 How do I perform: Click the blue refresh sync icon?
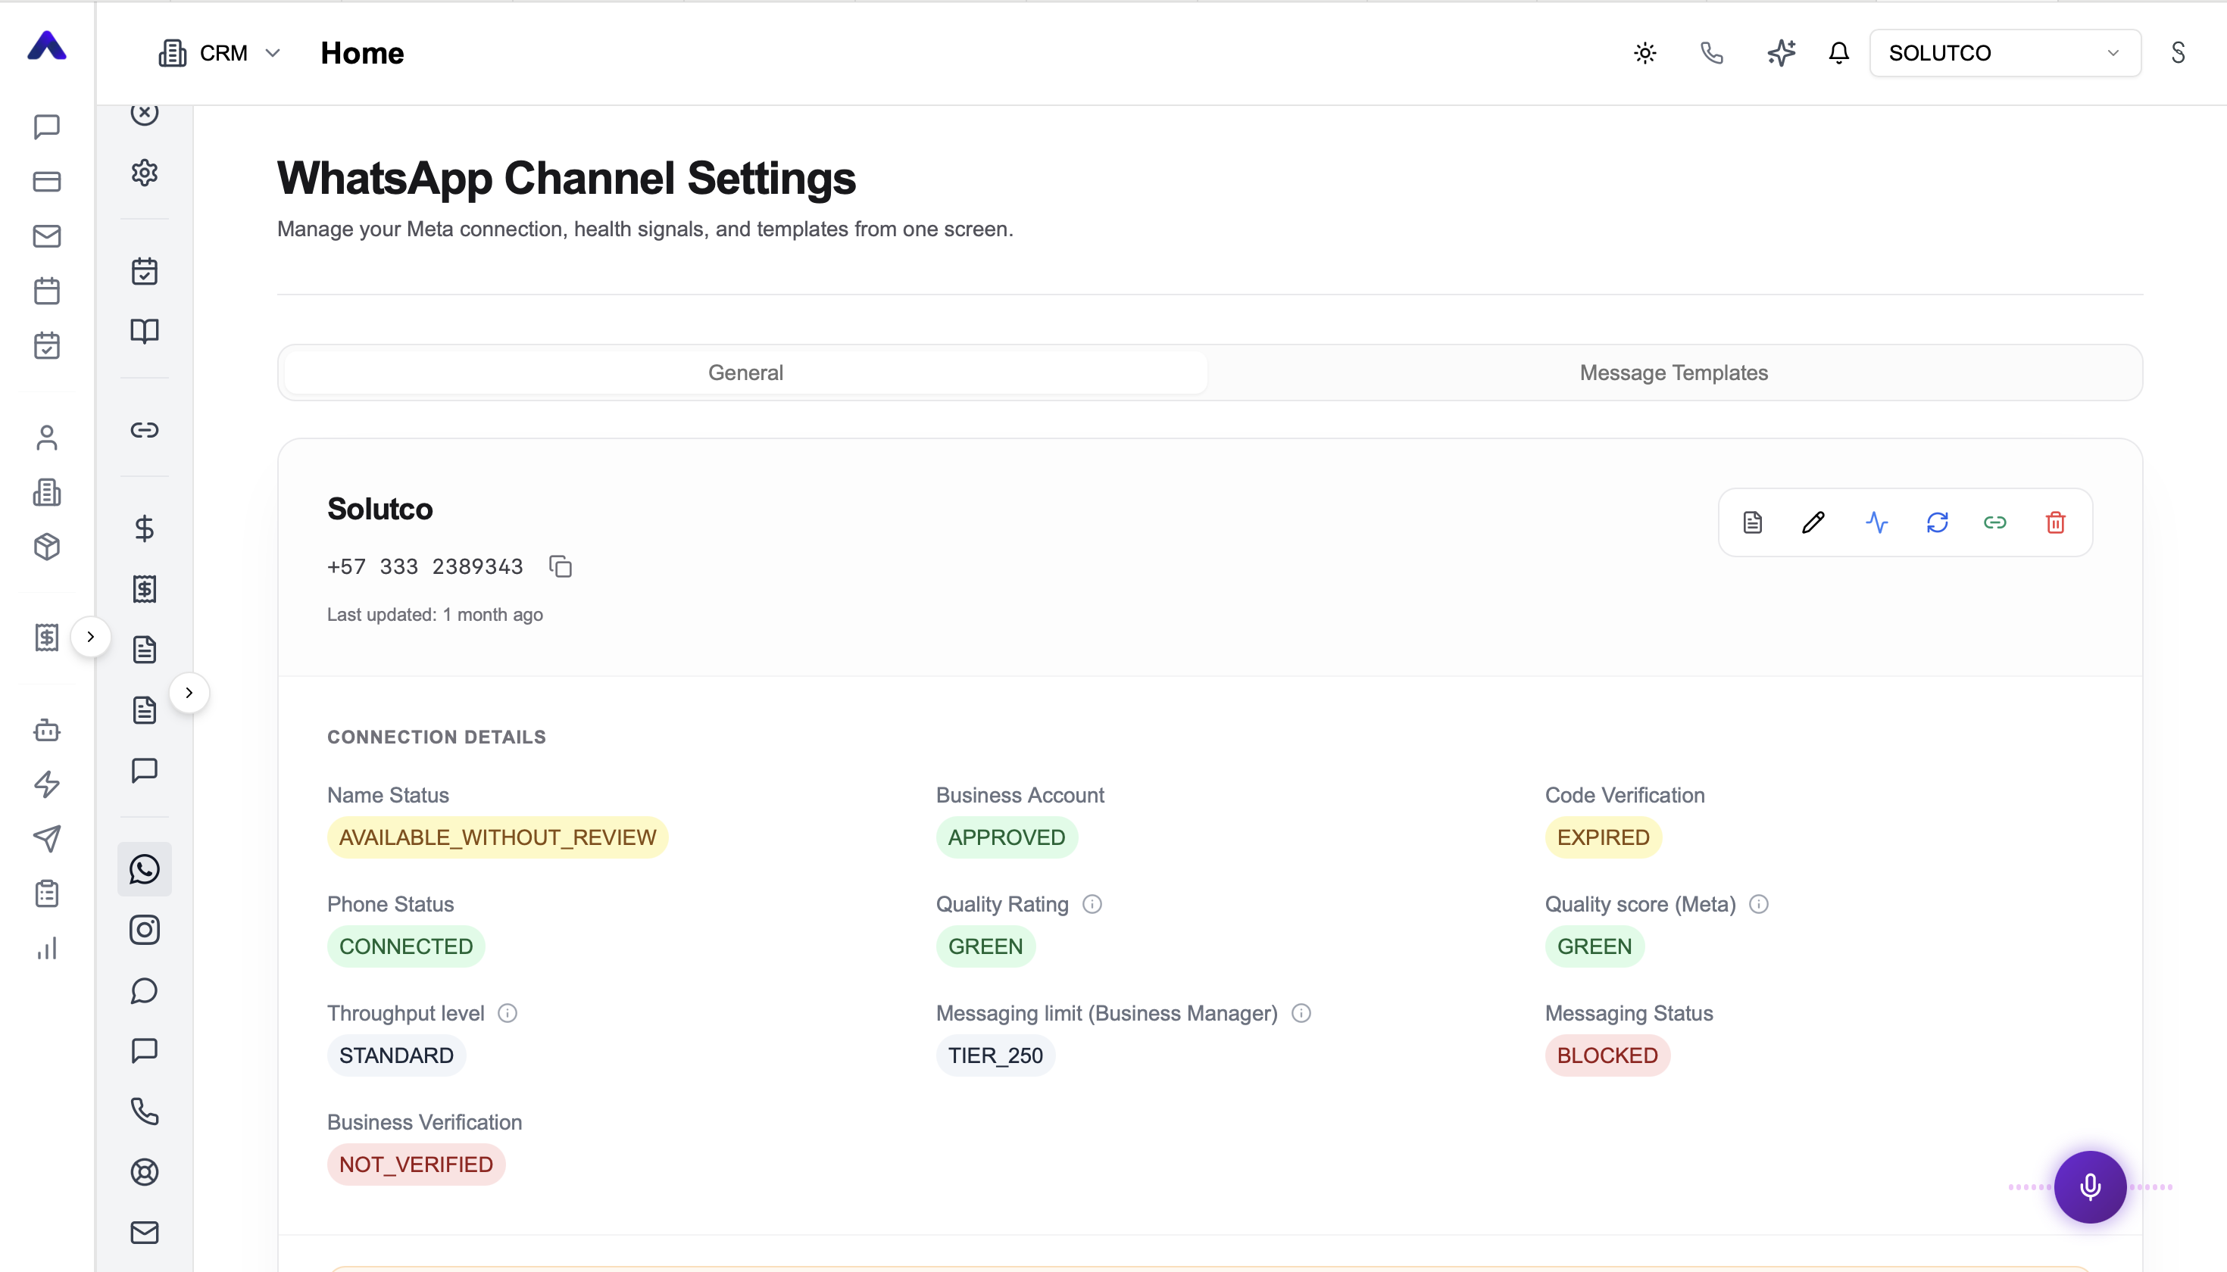coord(1937,522)
